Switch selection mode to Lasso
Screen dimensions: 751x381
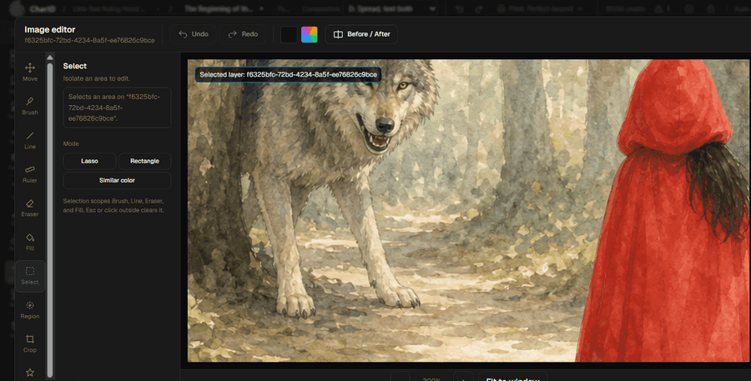89,161
